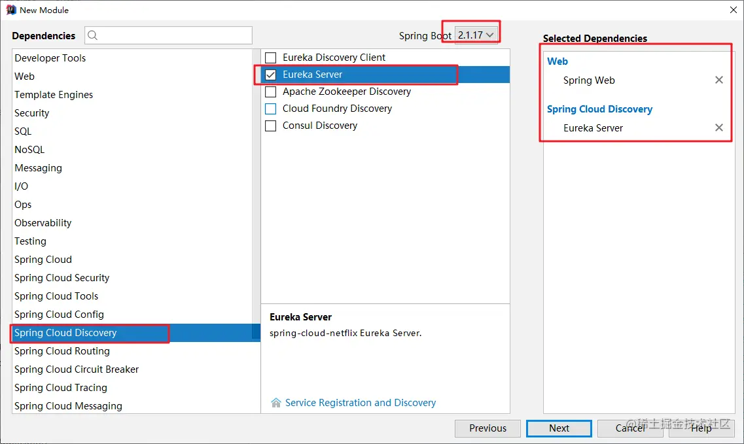This screenshot has width=744, height=444.
Task: Click the search magnifier icon in Dependencies
Action: (92, 35)
